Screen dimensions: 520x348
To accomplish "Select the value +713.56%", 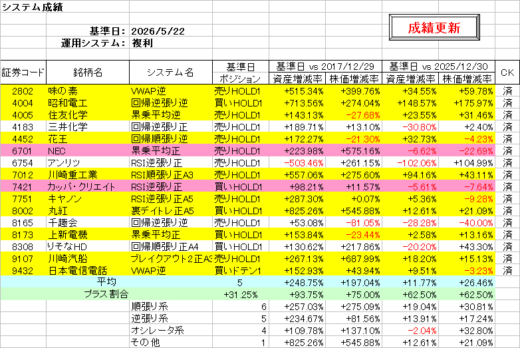I will tap(297, 103).
